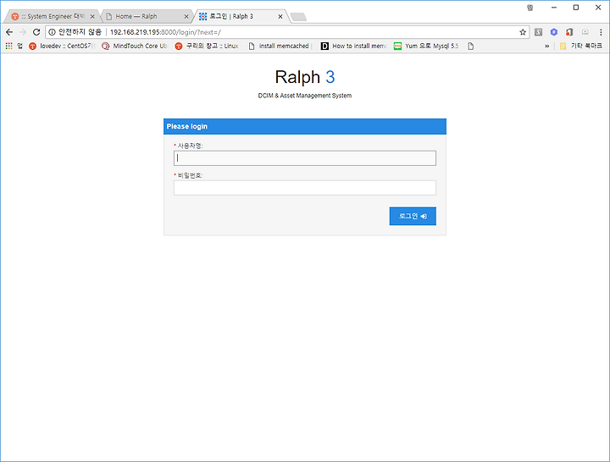This screenshot has width=610, height=462.
Task: Click the 'Ralph 3' page heading
Action: (305, 77)
